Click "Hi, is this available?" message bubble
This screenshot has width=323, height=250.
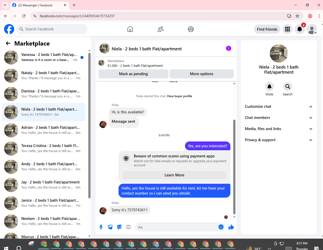click(x=128, y=112)
